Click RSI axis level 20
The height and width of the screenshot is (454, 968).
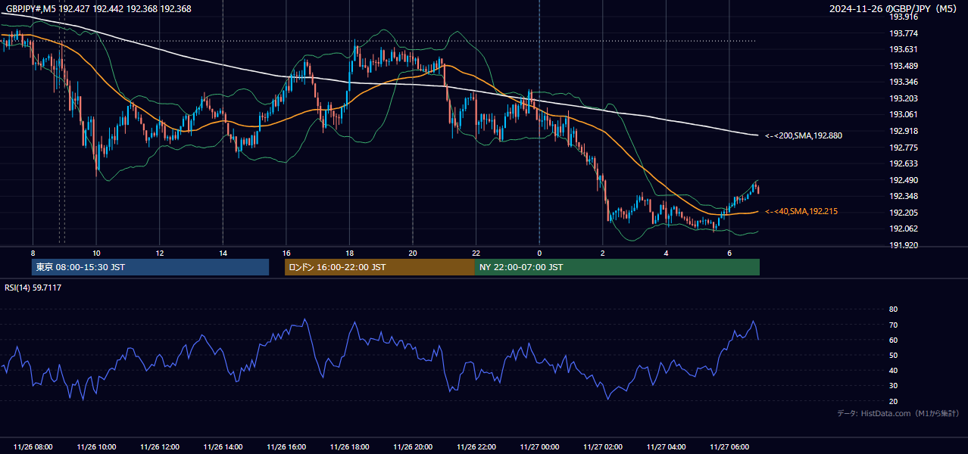(x=893, y=401)
